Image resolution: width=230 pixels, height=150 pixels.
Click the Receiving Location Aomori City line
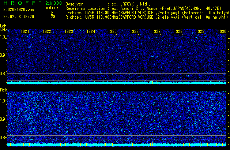pyautogui.click(x=143, y=8)
